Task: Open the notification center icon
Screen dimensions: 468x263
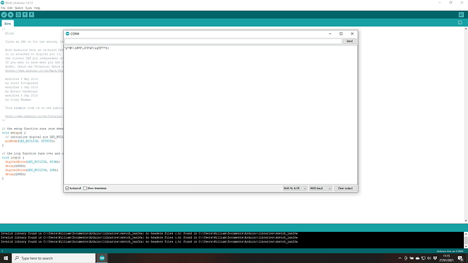Action: coord(461,258)
